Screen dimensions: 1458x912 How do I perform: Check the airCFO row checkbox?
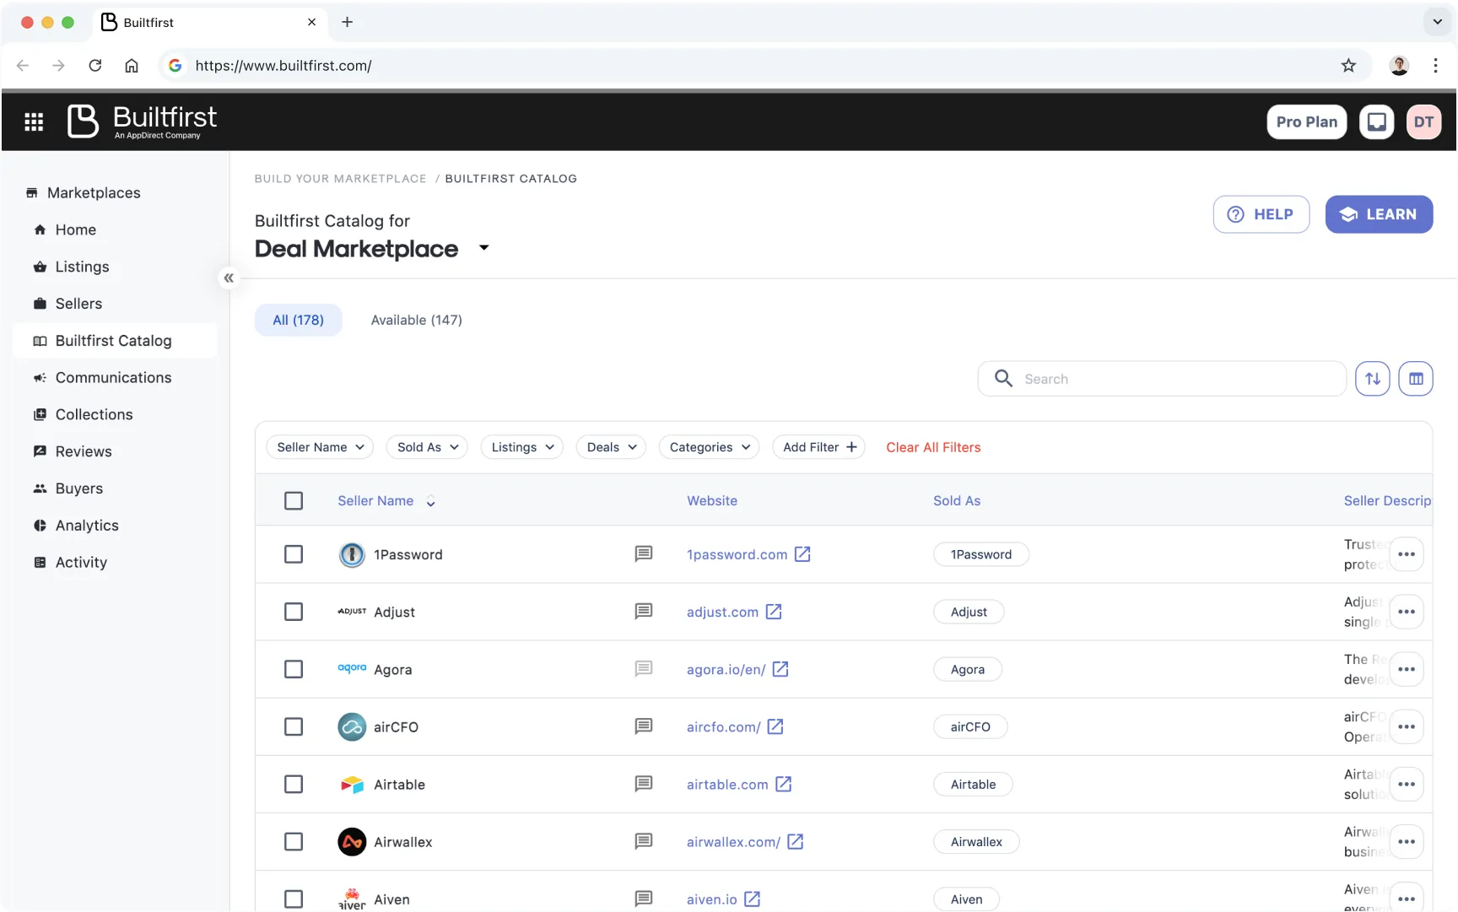point(294,726)
